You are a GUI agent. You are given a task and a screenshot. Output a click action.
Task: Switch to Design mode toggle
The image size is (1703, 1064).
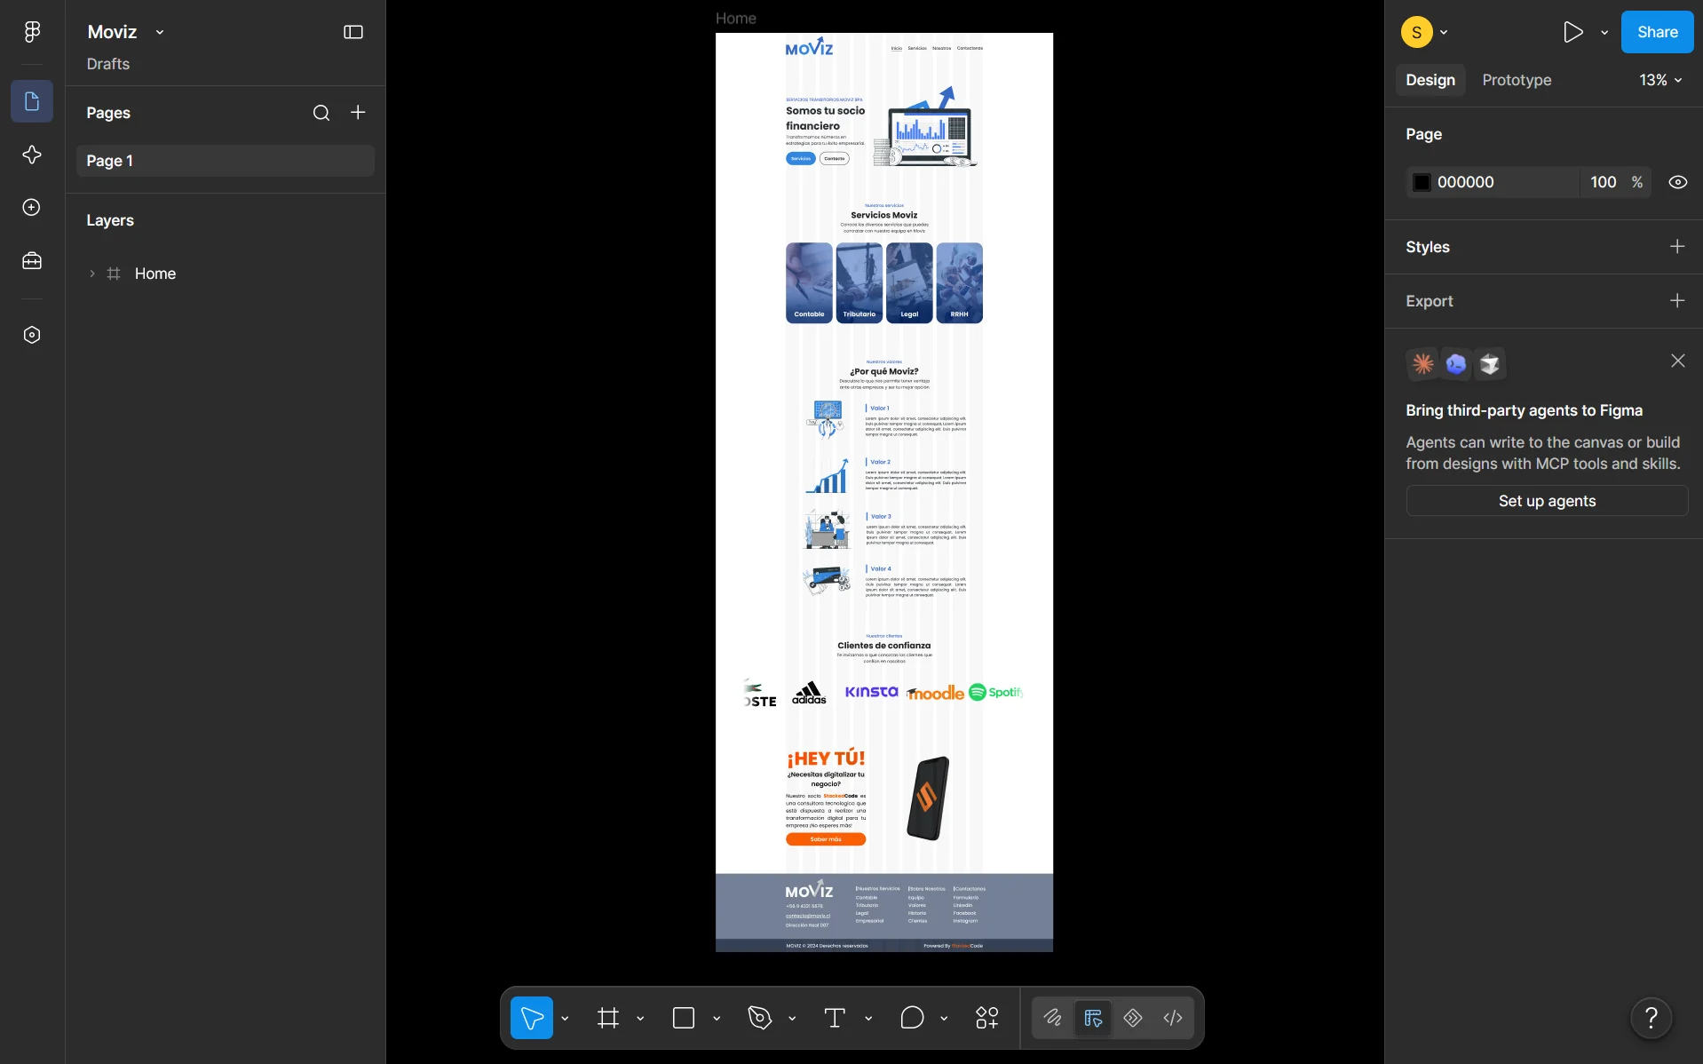pos(1093,1018)
